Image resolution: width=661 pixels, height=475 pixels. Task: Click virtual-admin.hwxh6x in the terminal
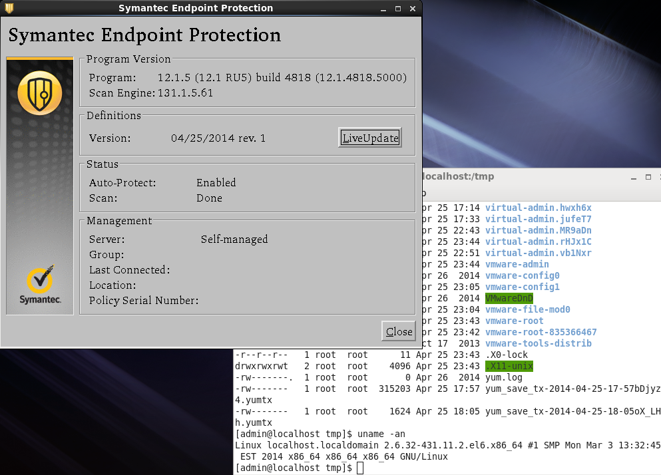(539, 208)
